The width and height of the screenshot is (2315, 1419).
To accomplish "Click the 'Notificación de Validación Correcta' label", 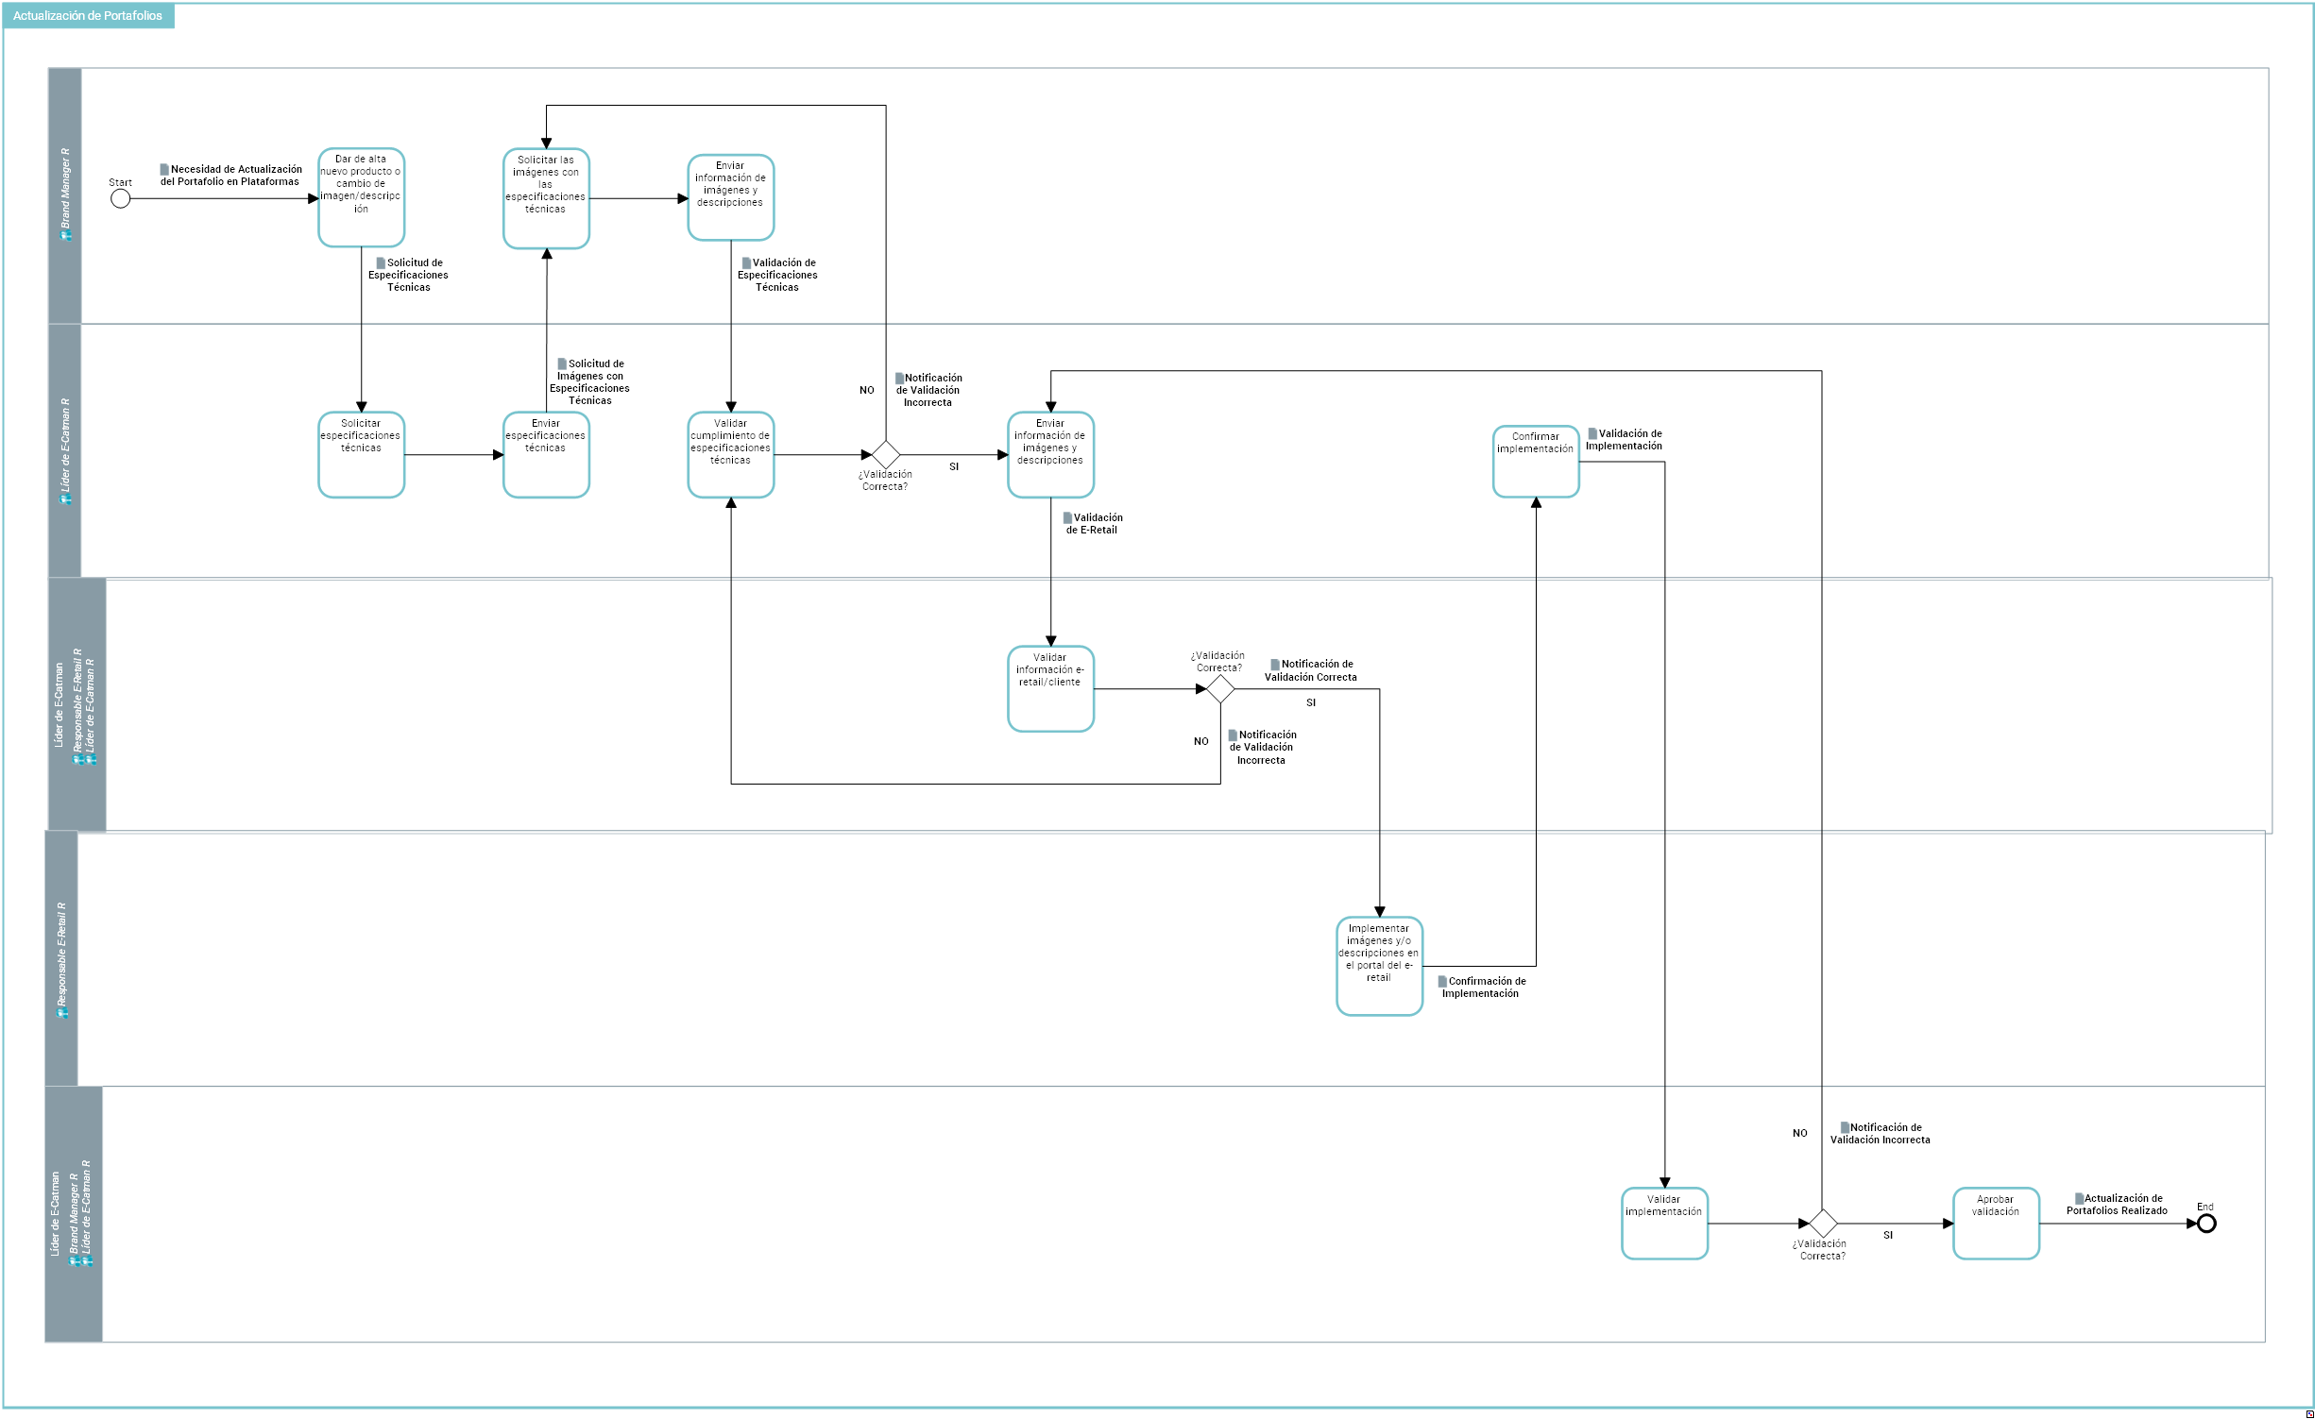I will click(1312, 670).
